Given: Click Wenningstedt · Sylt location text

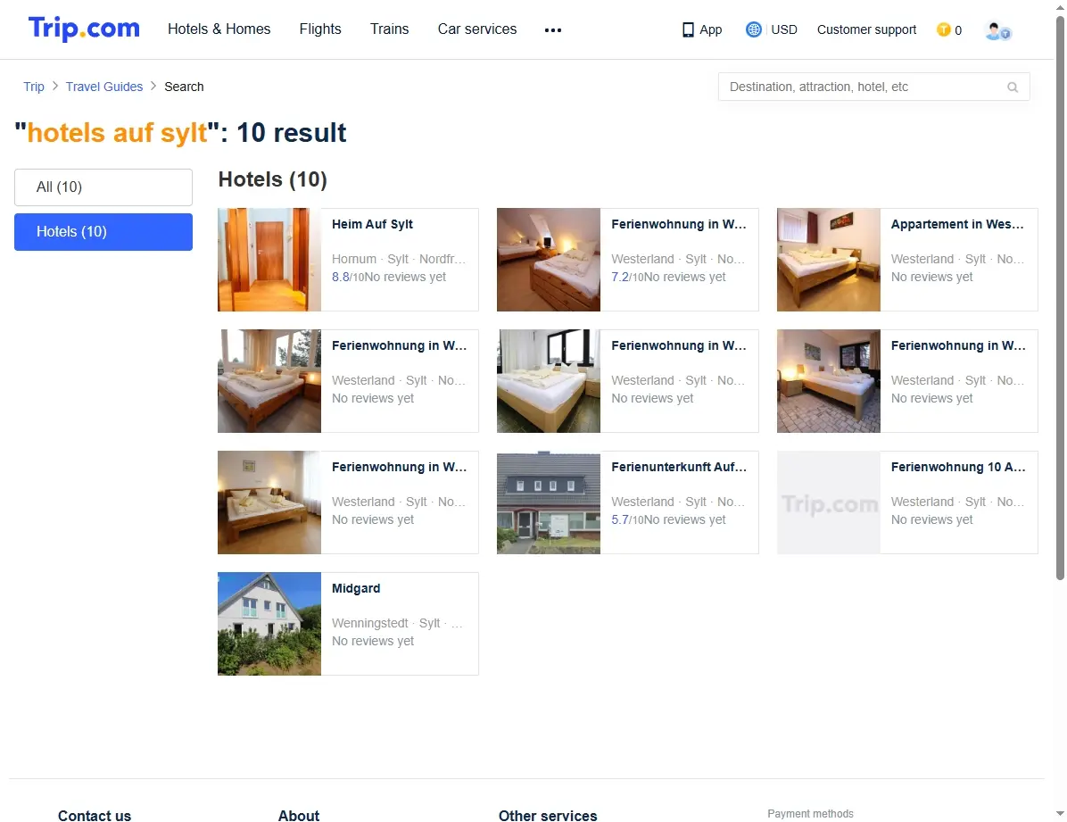Looking at the screenshot, I should (397, 622).
